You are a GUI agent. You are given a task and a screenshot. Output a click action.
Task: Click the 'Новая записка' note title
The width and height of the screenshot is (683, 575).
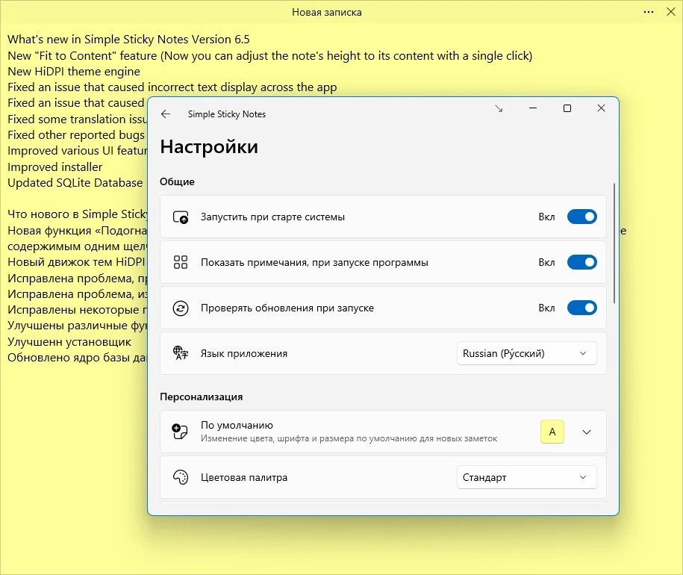point(327,12)
